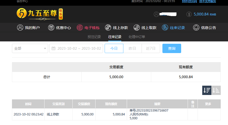This screenshot has width=228, height=125.
Task: Open the 技术支持服务 link
Action: point(208,1)
